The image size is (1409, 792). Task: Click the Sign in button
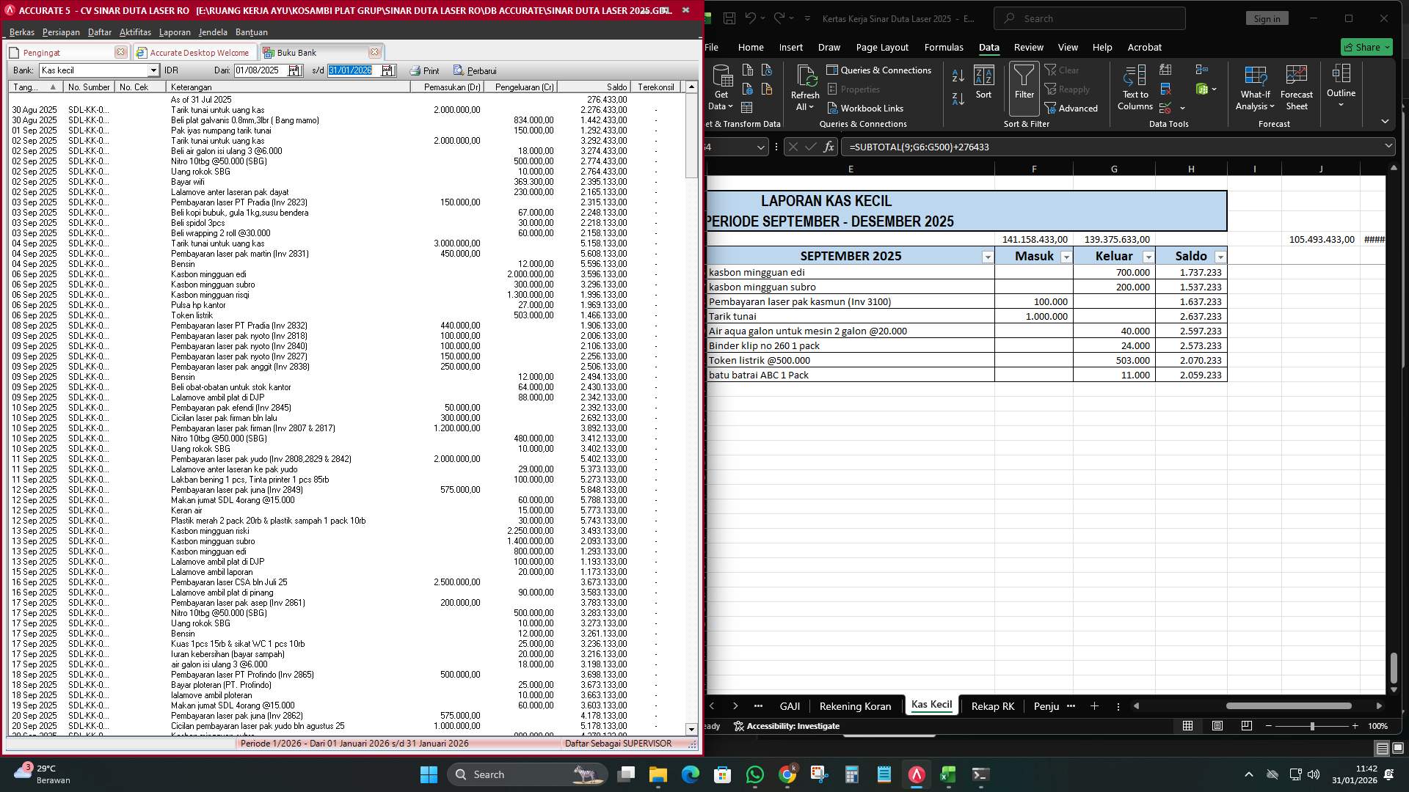click(x=1266, y=18)
